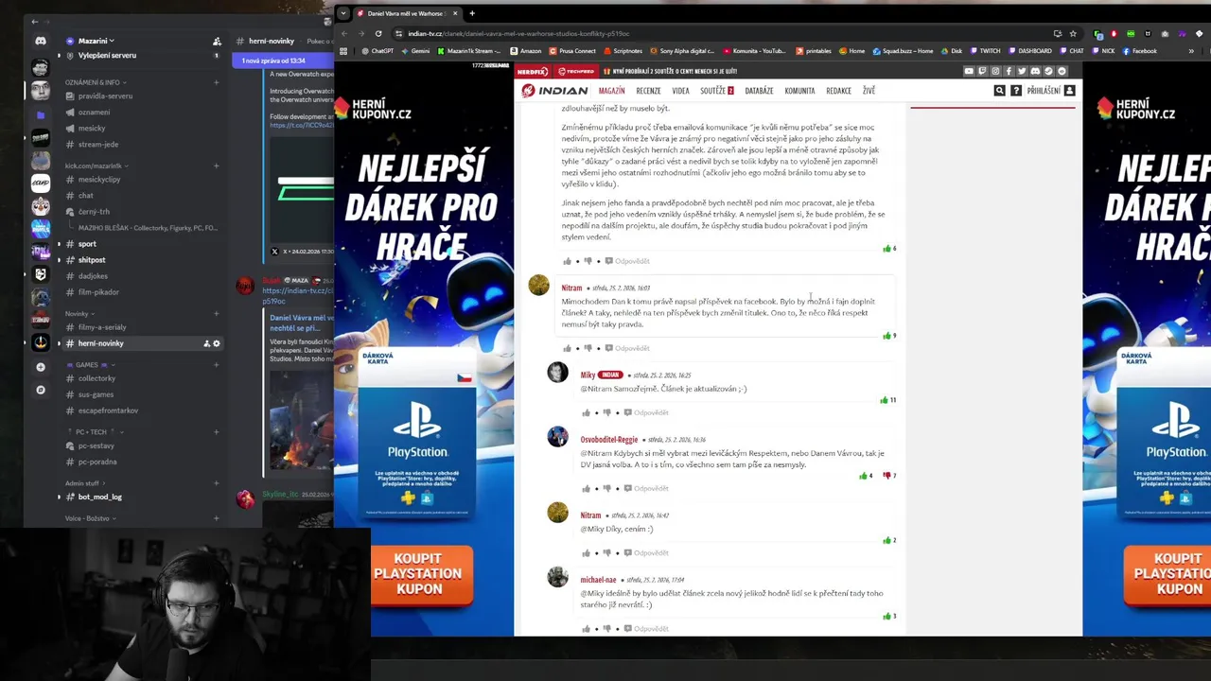The image size is (1211, 681).
Task: Open MAGAZÍN in Indian navigation
Action: tap(611, 91)
